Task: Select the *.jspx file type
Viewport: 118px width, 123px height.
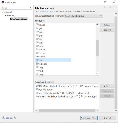Action: coord(40,43)
